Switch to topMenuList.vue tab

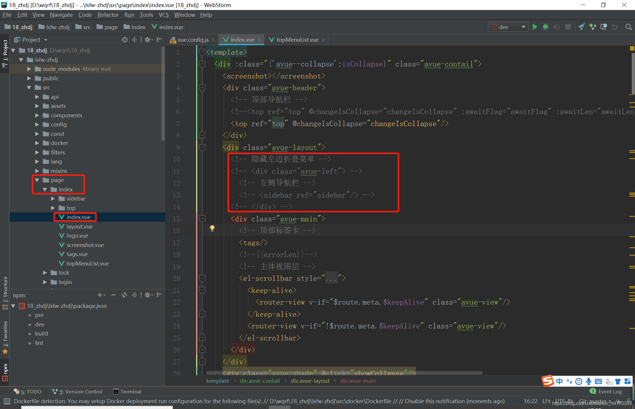[x=293, y=39]
